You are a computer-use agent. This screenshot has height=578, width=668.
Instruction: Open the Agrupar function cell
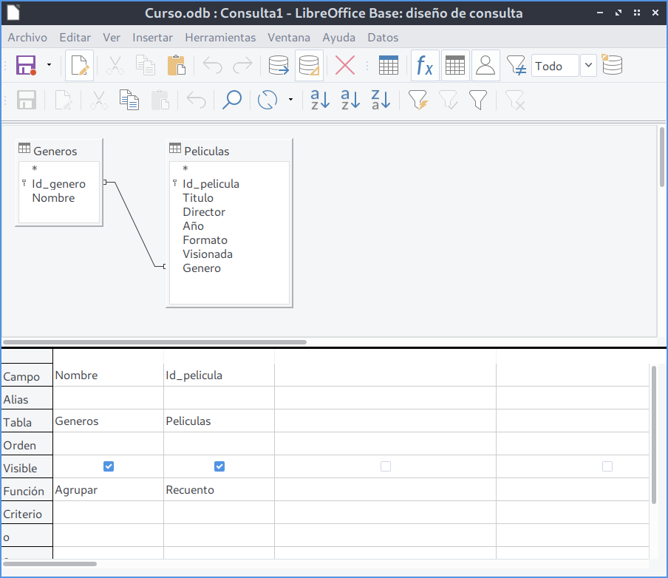click(x=108, y=489)
